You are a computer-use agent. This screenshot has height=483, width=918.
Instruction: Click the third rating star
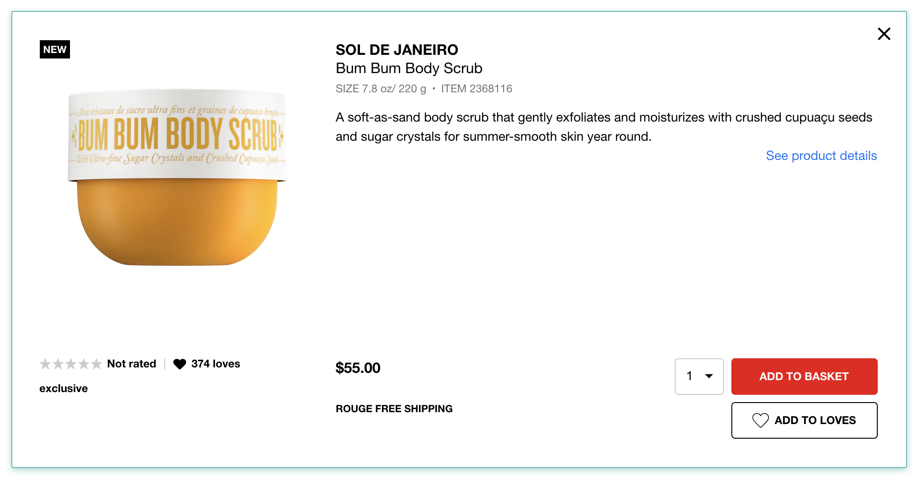pos(71,364)
